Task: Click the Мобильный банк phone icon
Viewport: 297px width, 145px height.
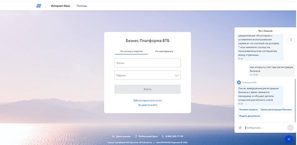Action: tap(136, 136)
